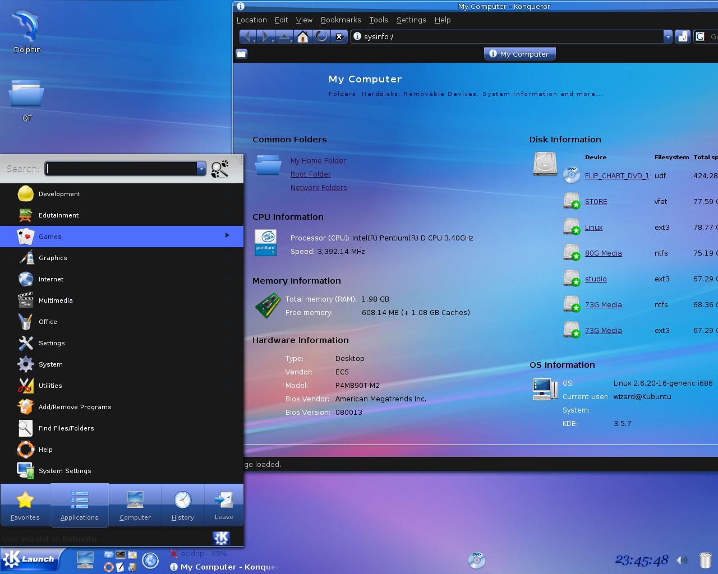Open the Location menu
Image resolution: width=718 pixels, height=574 pixels.
pyautogui.click(x=251, y=20)
